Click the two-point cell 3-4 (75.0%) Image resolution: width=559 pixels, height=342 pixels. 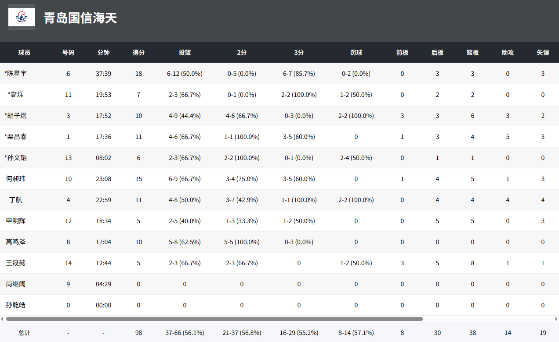(242, 179)
